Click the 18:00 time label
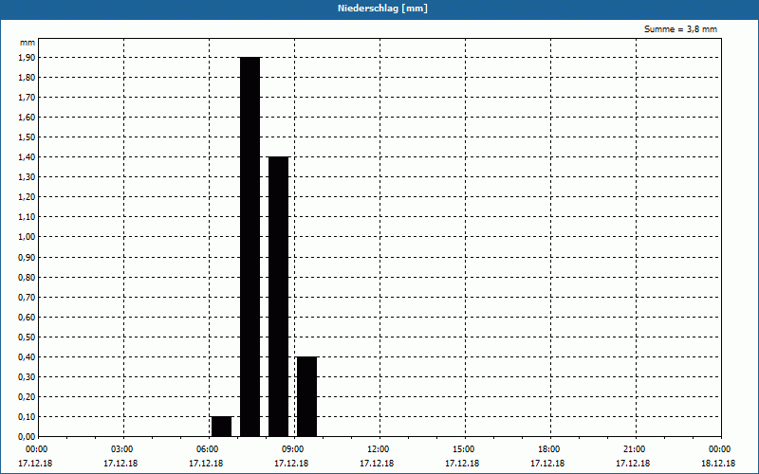 coord(548,449)
